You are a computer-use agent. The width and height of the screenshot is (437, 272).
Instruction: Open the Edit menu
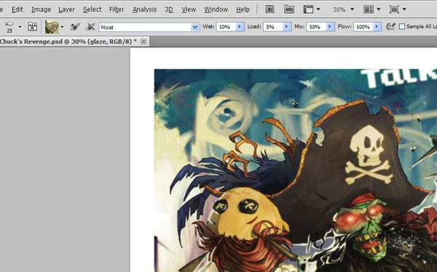tap(17, 9)
